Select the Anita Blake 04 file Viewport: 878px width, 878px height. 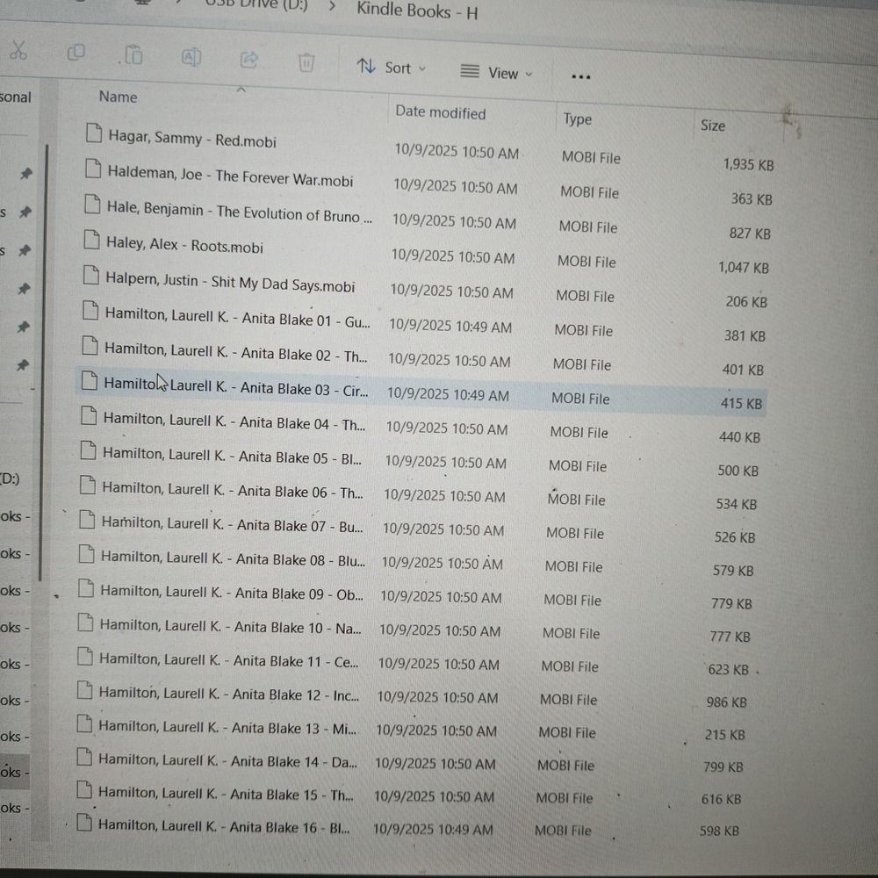point(234,421)
